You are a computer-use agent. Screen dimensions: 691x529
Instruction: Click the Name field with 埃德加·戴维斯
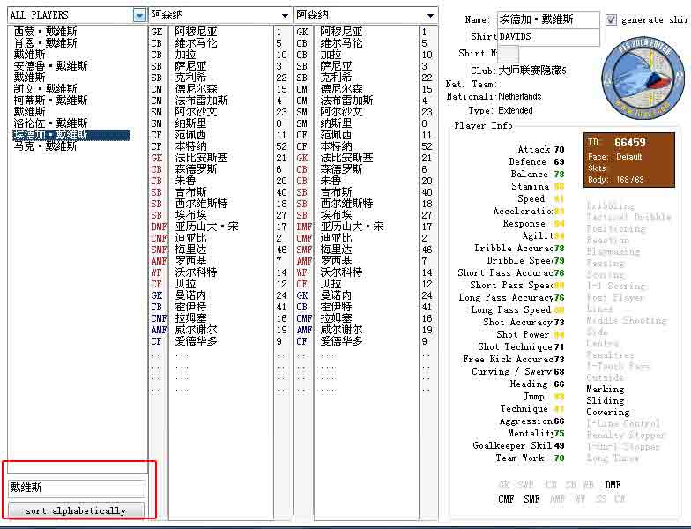click(548, 19)
